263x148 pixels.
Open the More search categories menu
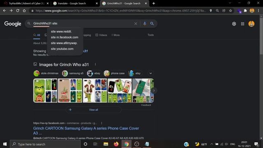[115, 35]
